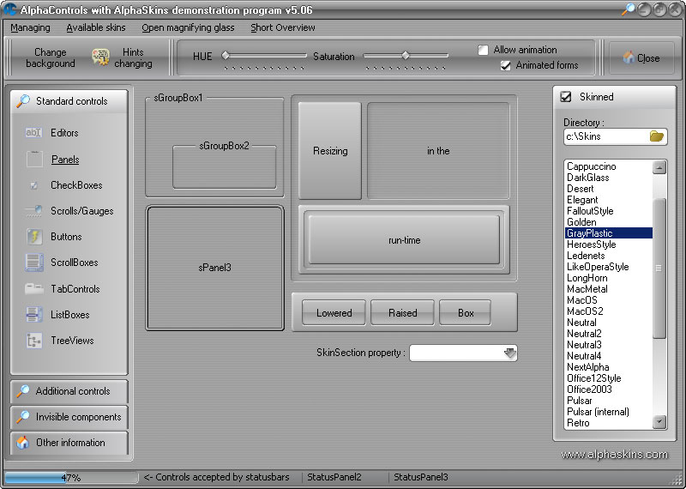
Task: Click magnifier icon beside Additional controls
Action: pyautogui.click(x=23, y=391)
